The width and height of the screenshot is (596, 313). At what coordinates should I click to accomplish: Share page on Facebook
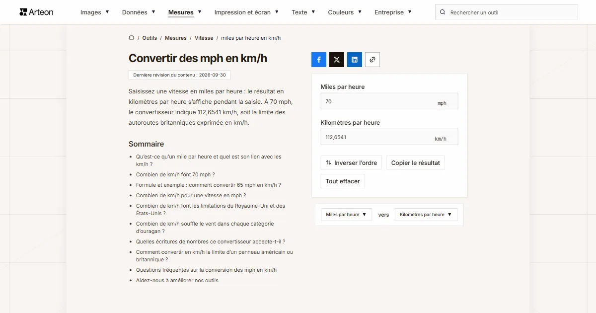tap(319, 60)
